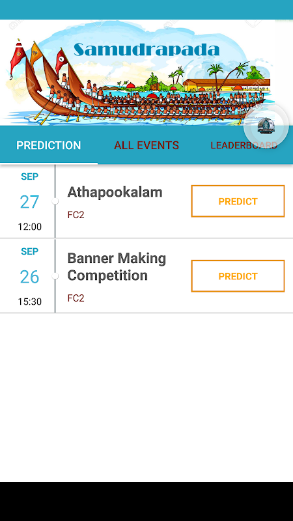
Task: Tap the Athapookalam timeline dot
Action: pyautogui.click(x=55, y=201)
